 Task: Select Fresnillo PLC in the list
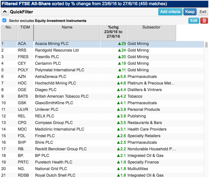[47, 57]
